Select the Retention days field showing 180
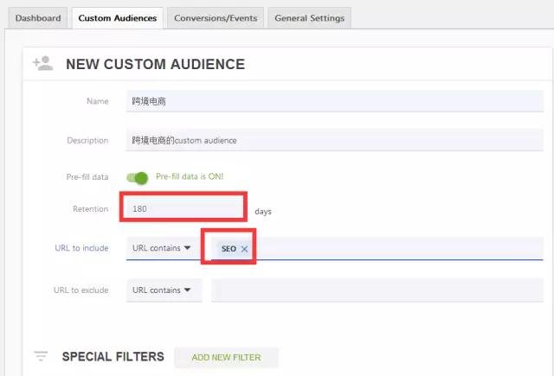This screenshot has height=376, width=554. [x=185, y=208]
